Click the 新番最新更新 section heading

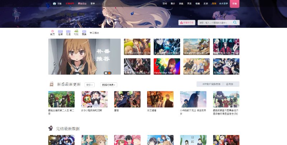(69, 84)
